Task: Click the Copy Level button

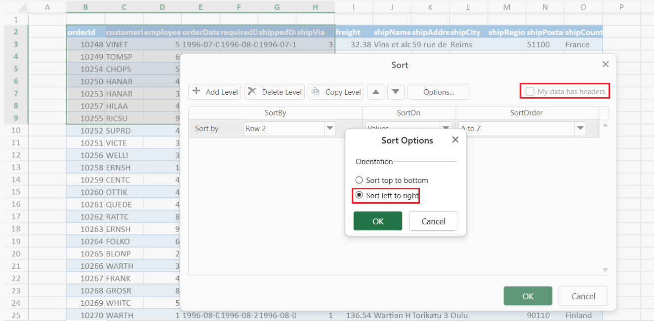Action: click(336, 92)
